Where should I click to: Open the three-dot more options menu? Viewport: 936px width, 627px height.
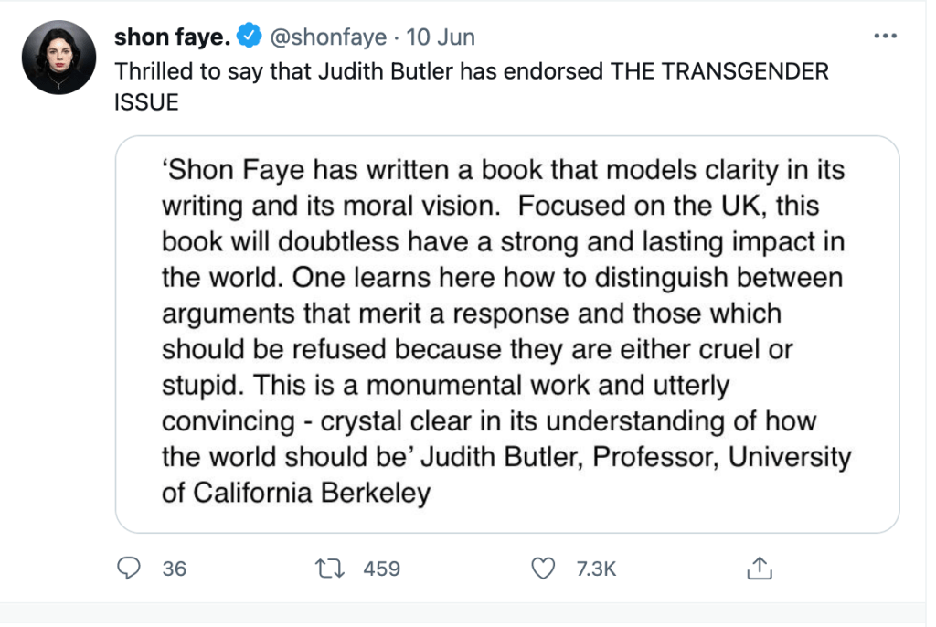pyautogui.click(x=886, y=37)
